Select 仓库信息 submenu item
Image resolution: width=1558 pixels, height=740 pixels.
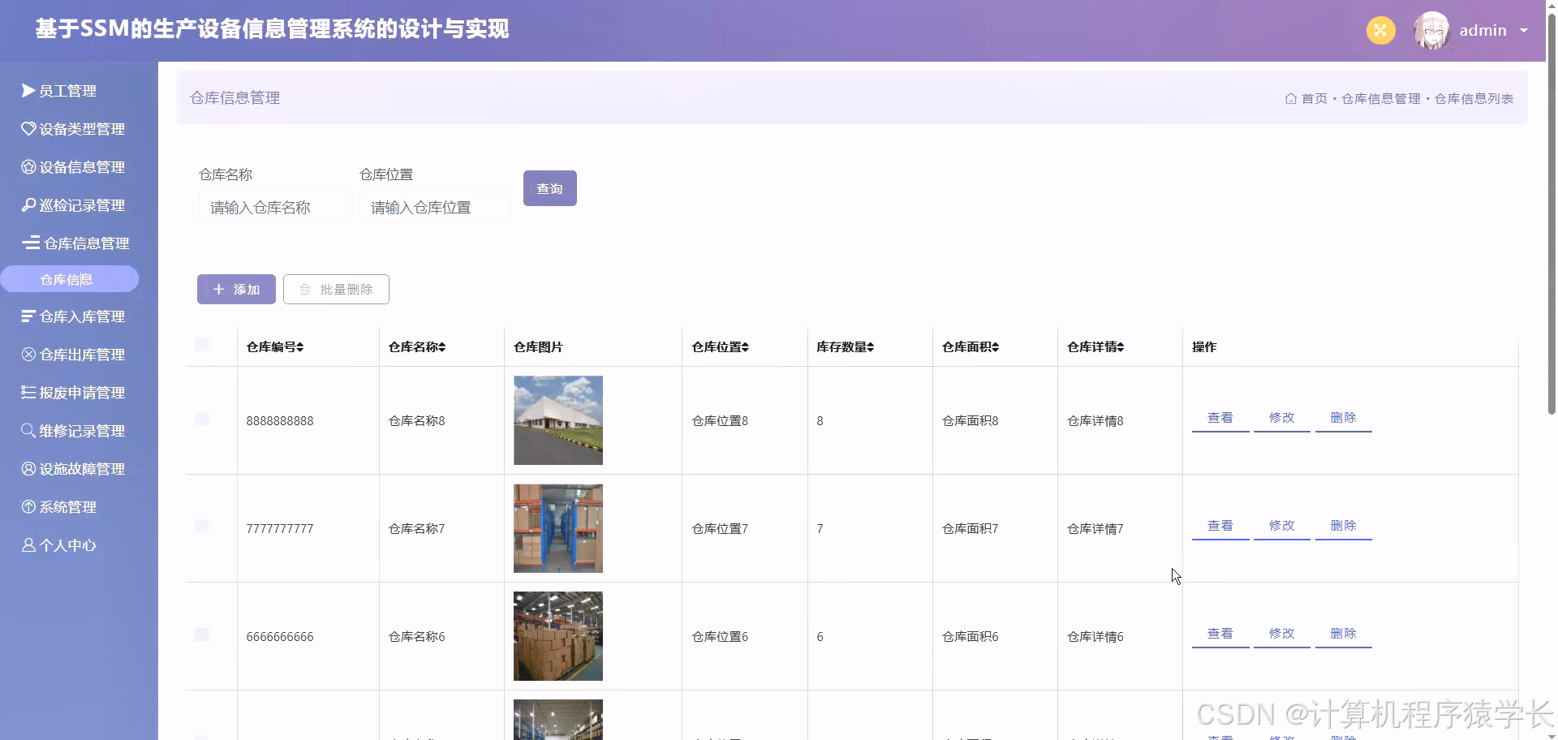pyautogui.click(x=69, y=279)
